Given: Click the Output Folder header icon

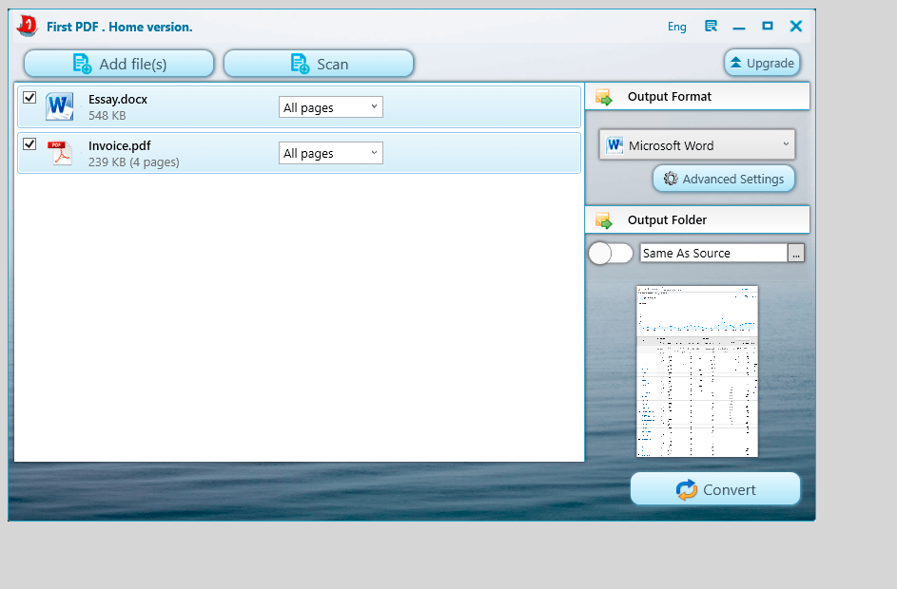Looking at the screenshot, I should (603, 220).
